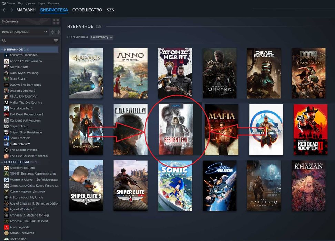Open Red Dead Redemption II cover
This screenshot has height=241, width=335.
pyautogui.click(x=311, y=130)
